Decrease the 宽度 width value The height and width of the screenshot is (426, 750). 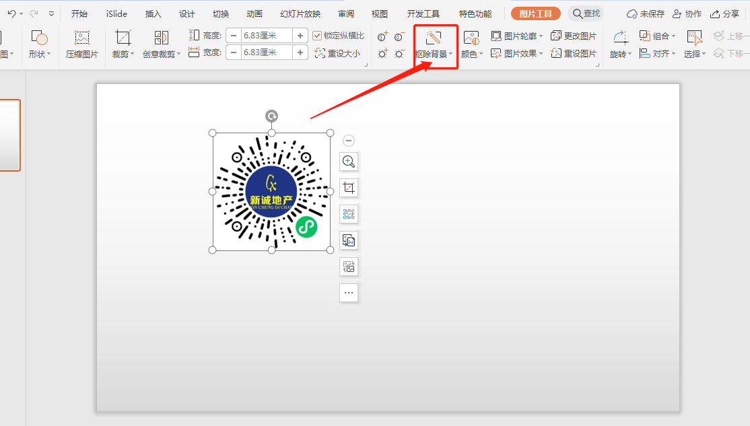point(234,52)
